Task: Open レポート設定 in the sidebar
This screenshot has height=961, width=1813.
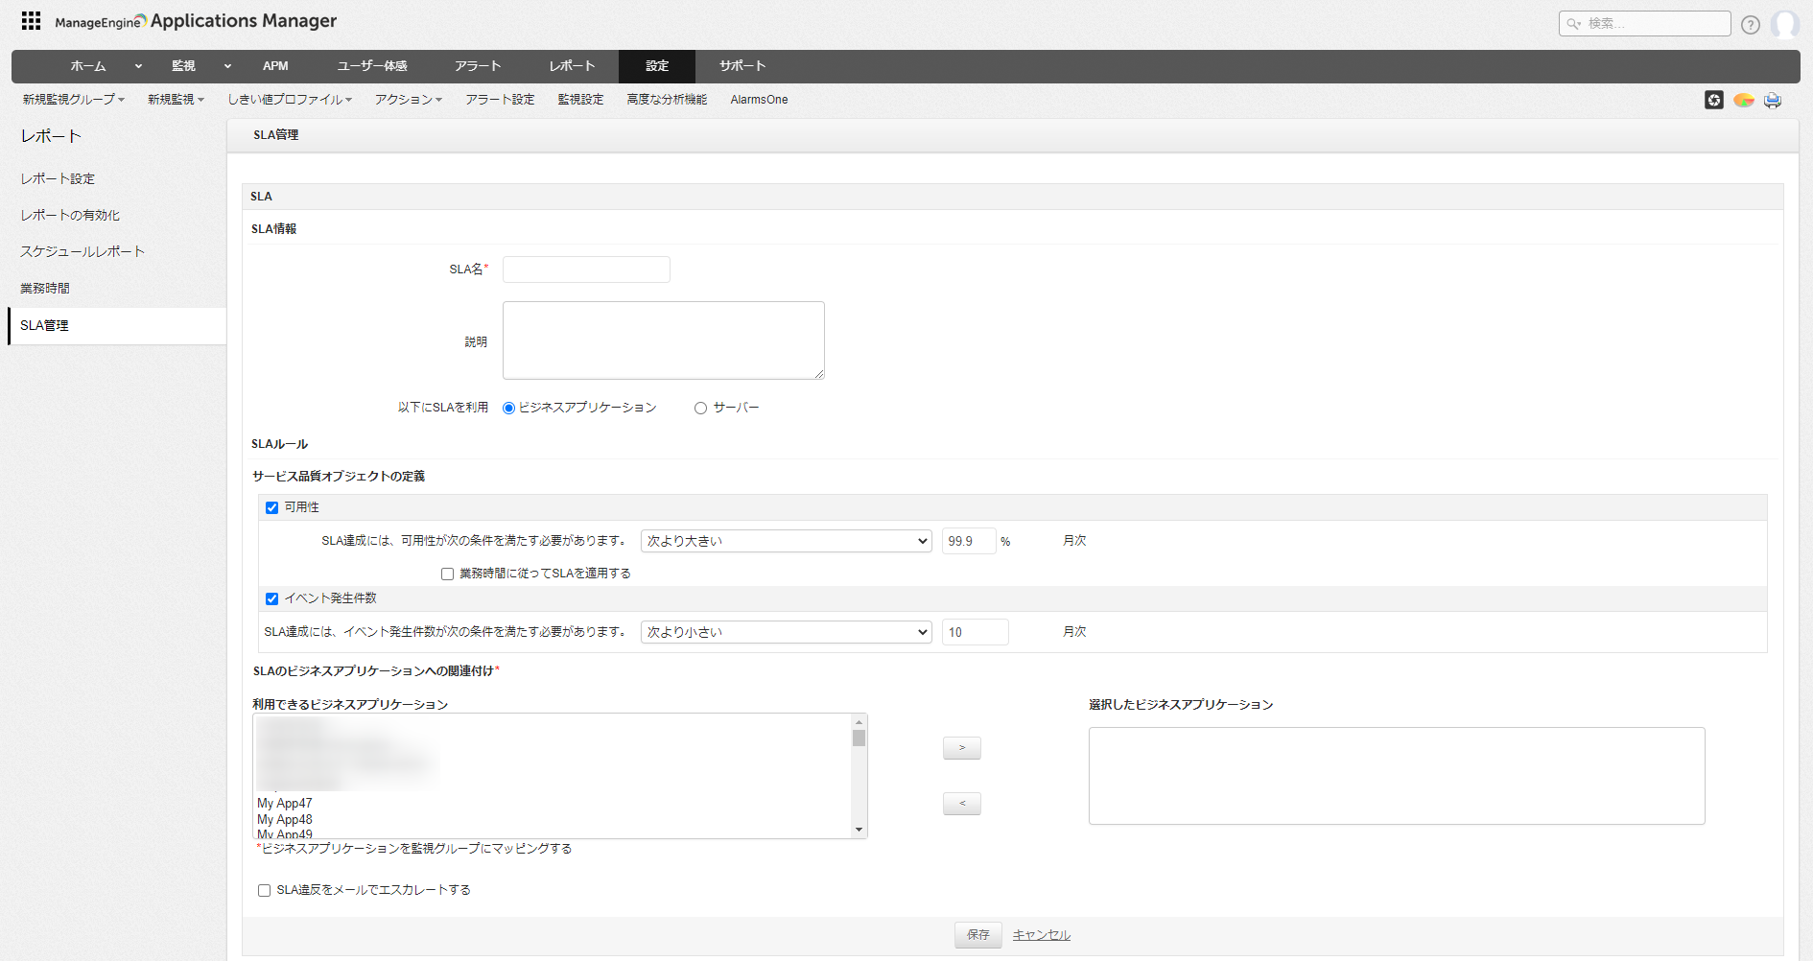Action: (x=58, y=179)
